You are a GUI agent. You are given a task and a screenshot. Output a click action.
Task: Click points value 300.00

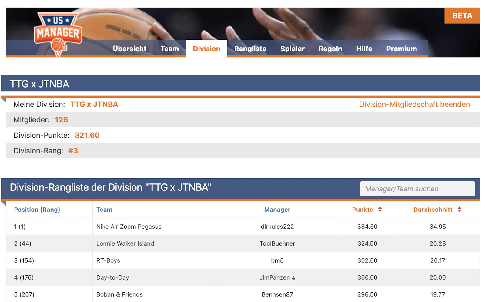pyautogui.click(x=367, y=277)
